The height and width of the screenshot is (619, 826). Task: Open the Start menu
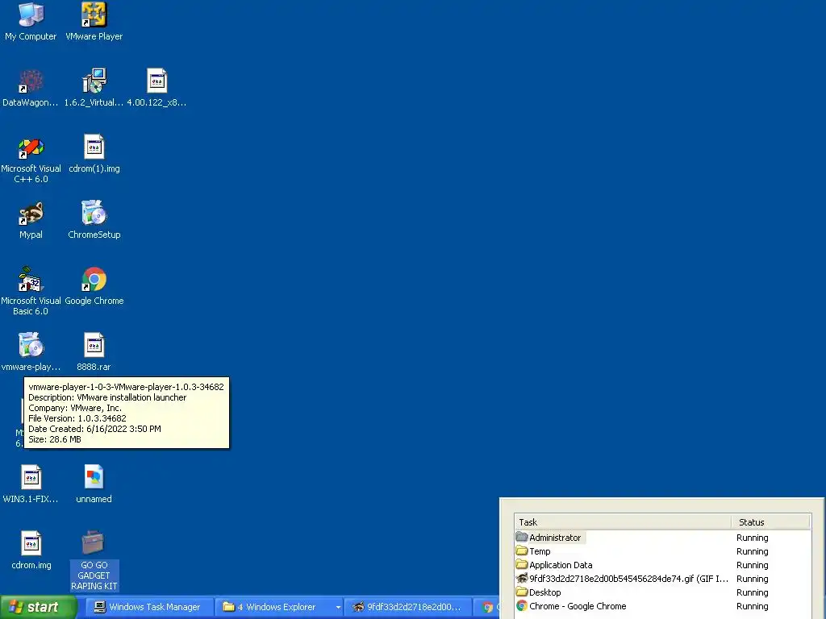coord(39,607)
